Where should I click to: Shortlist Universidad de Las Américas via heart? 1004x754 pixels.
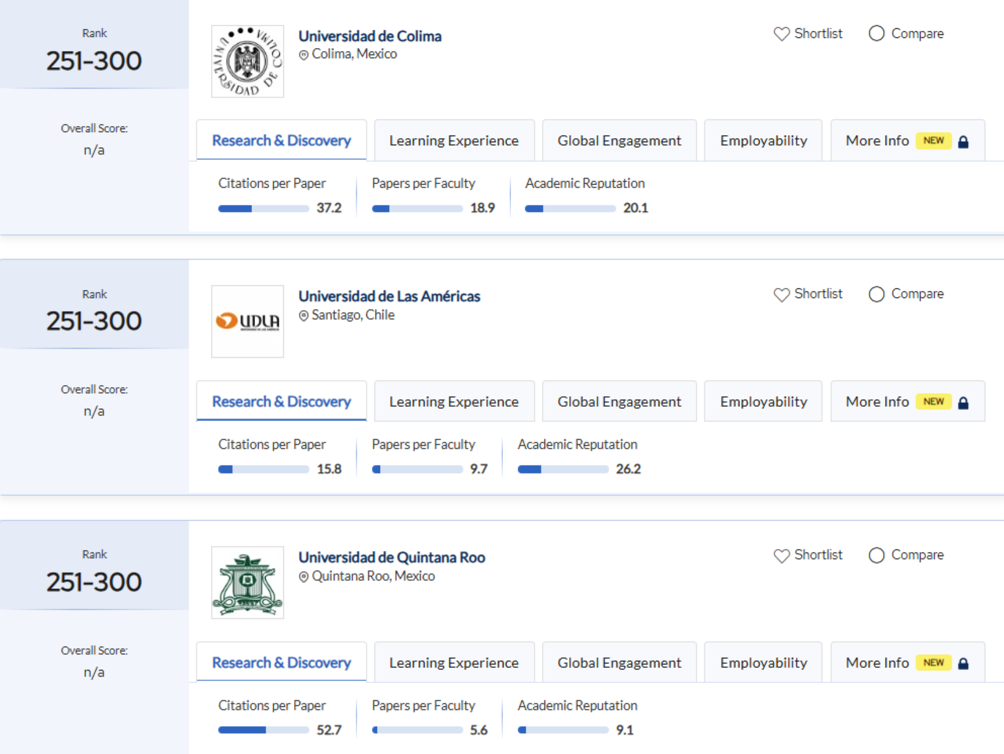[x=781, y=294]
